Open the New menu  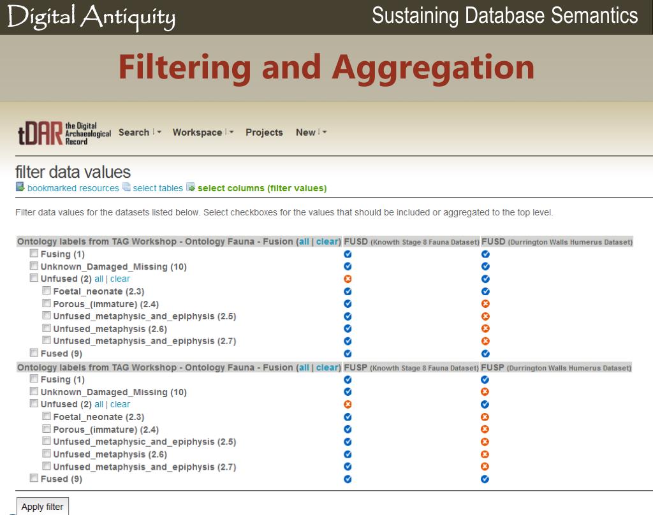[305, 133]
